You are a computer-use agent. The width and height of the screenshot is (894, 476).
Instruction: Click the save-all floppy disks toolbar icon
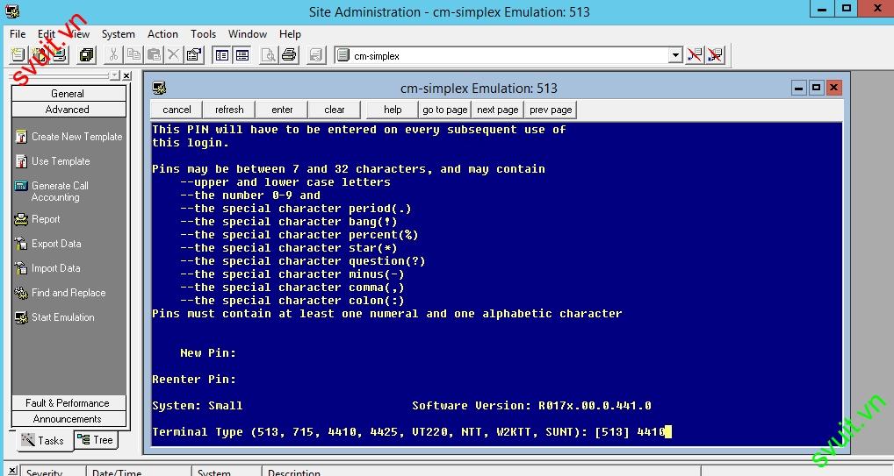click(x=87, y=55)
